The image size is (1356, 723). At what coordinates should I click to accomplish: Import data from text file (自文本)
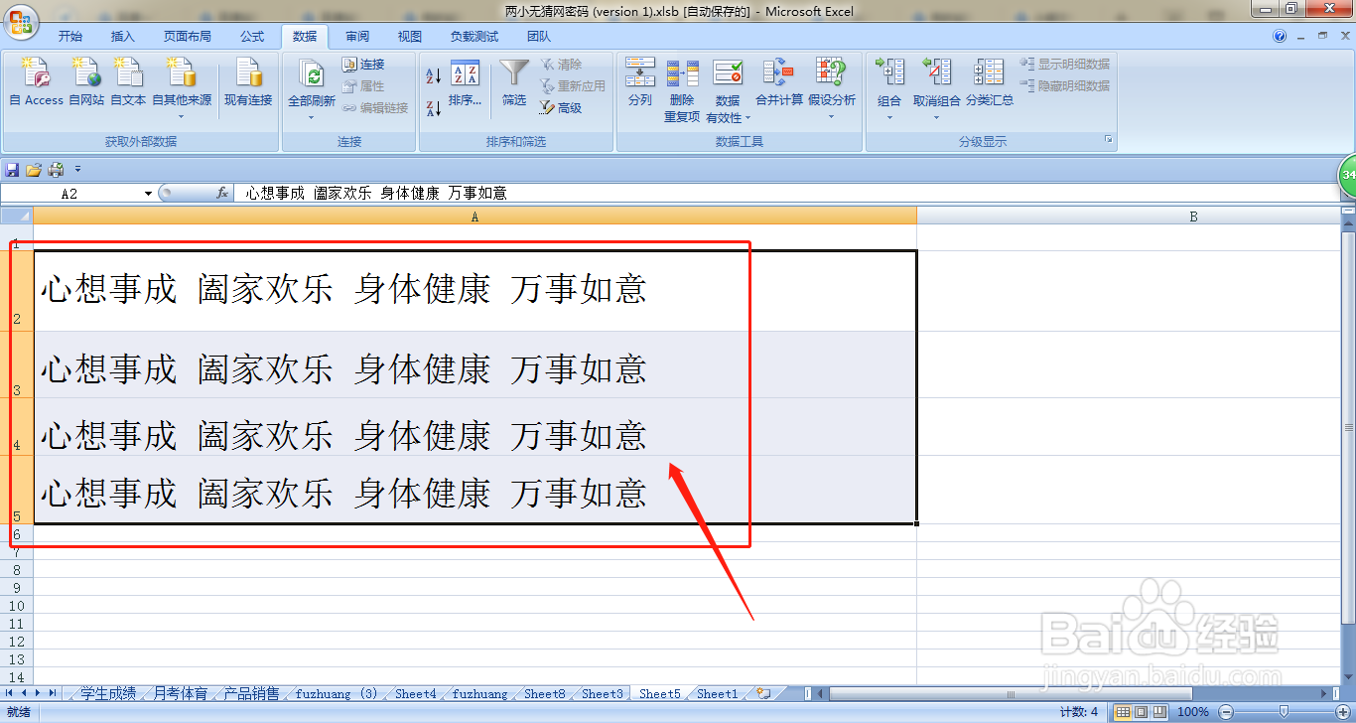coord(128,81)
